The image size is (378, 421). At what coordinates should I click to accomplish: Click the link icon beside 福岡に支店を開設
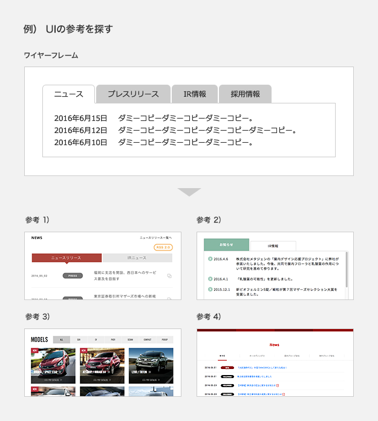coord(169,276)
